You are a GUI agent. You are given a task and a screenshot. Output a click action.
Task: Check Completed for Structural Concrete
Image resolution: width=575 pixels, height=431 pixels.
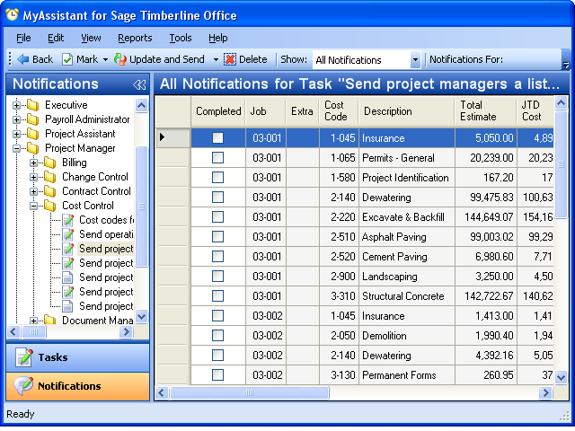point(217,296)
